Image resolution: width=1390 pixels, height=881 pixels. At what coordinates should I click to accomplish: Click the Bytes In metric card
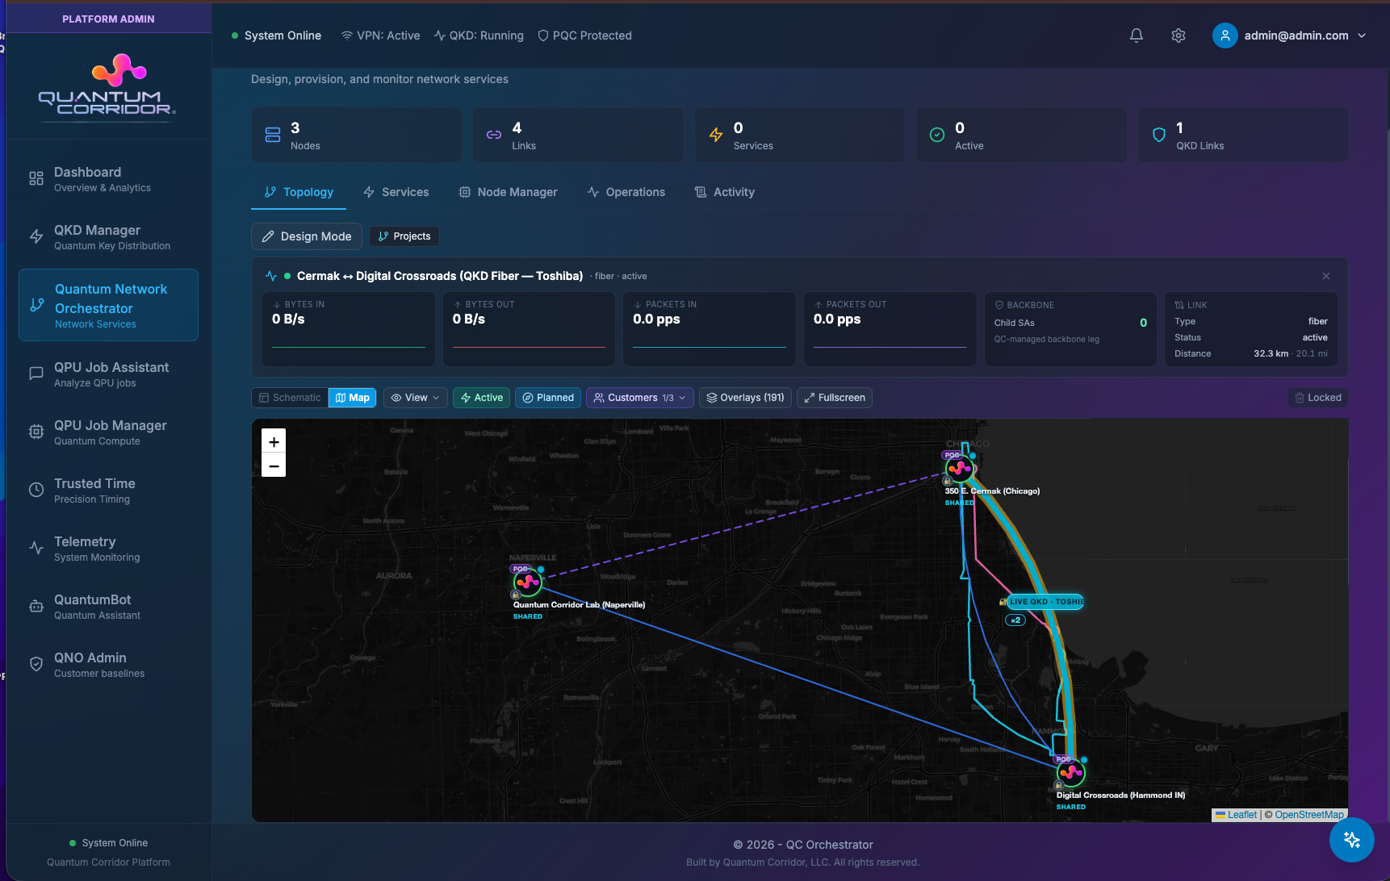pos(348,329)
